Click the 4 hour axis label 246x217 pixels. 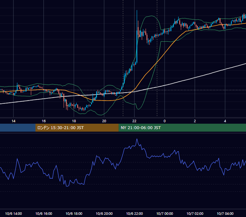[225, 121]
